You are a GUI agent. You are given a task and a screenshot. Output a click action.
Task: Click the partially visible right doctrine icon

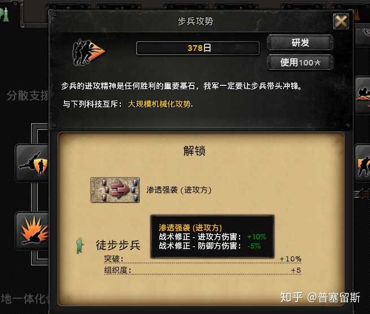click(363, 95)
